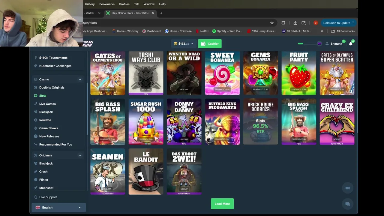This screenshot has height=216, width=384.
Task: Click the Nutcracker Challenges icon
Action: tap(36, 66)
